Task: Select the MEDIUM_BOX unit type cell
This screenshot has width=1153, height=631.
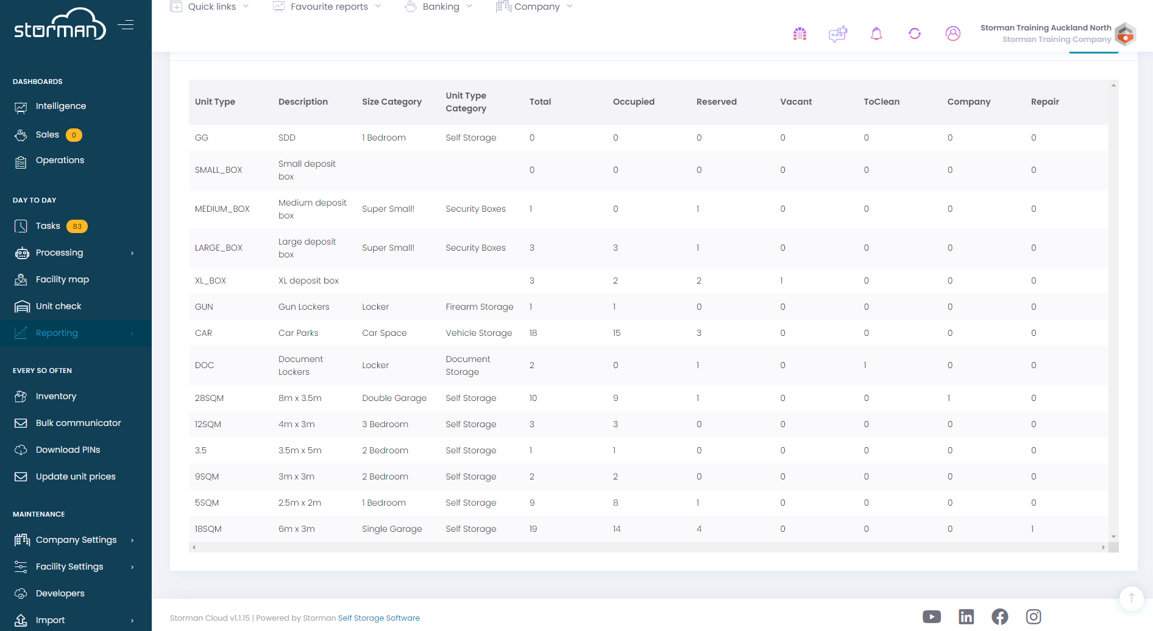Action: [222, 209]
